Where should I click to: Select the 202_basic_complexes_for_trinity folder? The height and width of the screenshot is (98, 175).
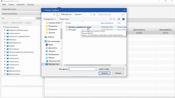(80, 27)
